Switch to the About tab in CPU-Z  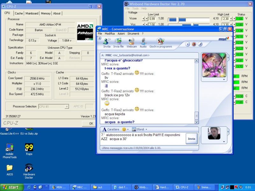tap(57, 13)
